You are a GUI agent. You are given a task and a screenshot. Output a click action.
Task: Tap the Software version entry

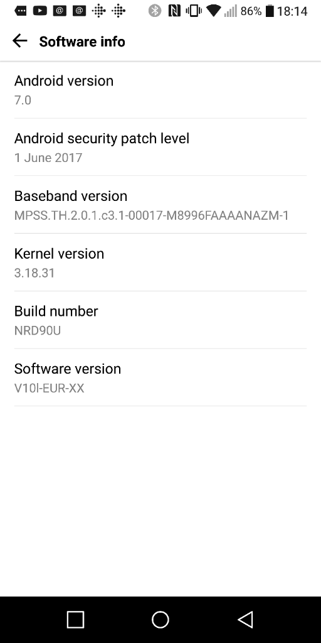(160, 377)
